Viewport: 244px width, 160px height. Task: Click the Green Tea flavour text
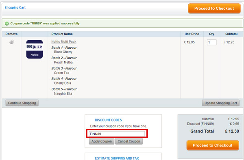pyautogui.click(x=62, y=73)
